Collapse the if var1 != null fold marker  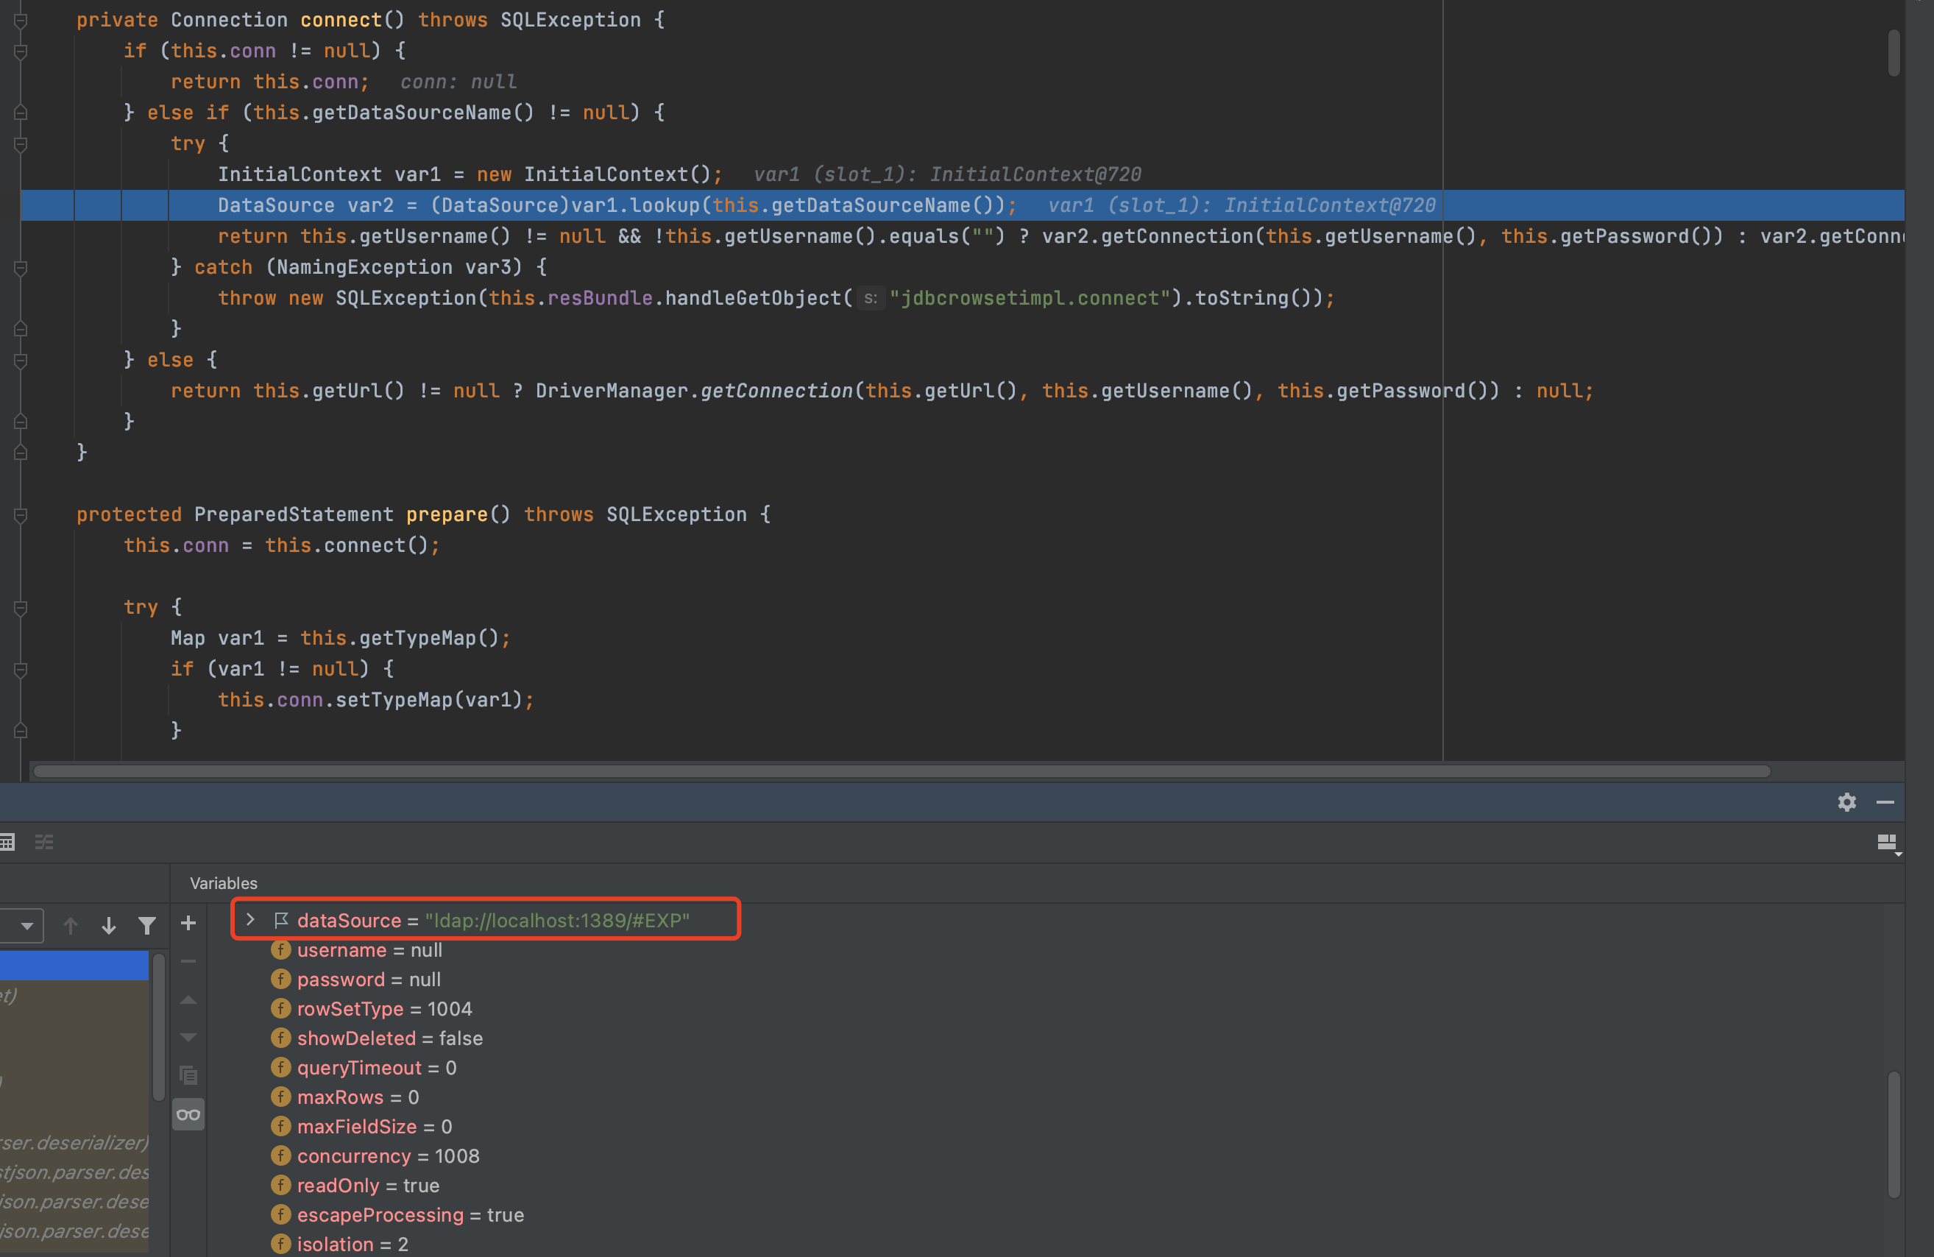pyautogui.click(x=21, y=669)
